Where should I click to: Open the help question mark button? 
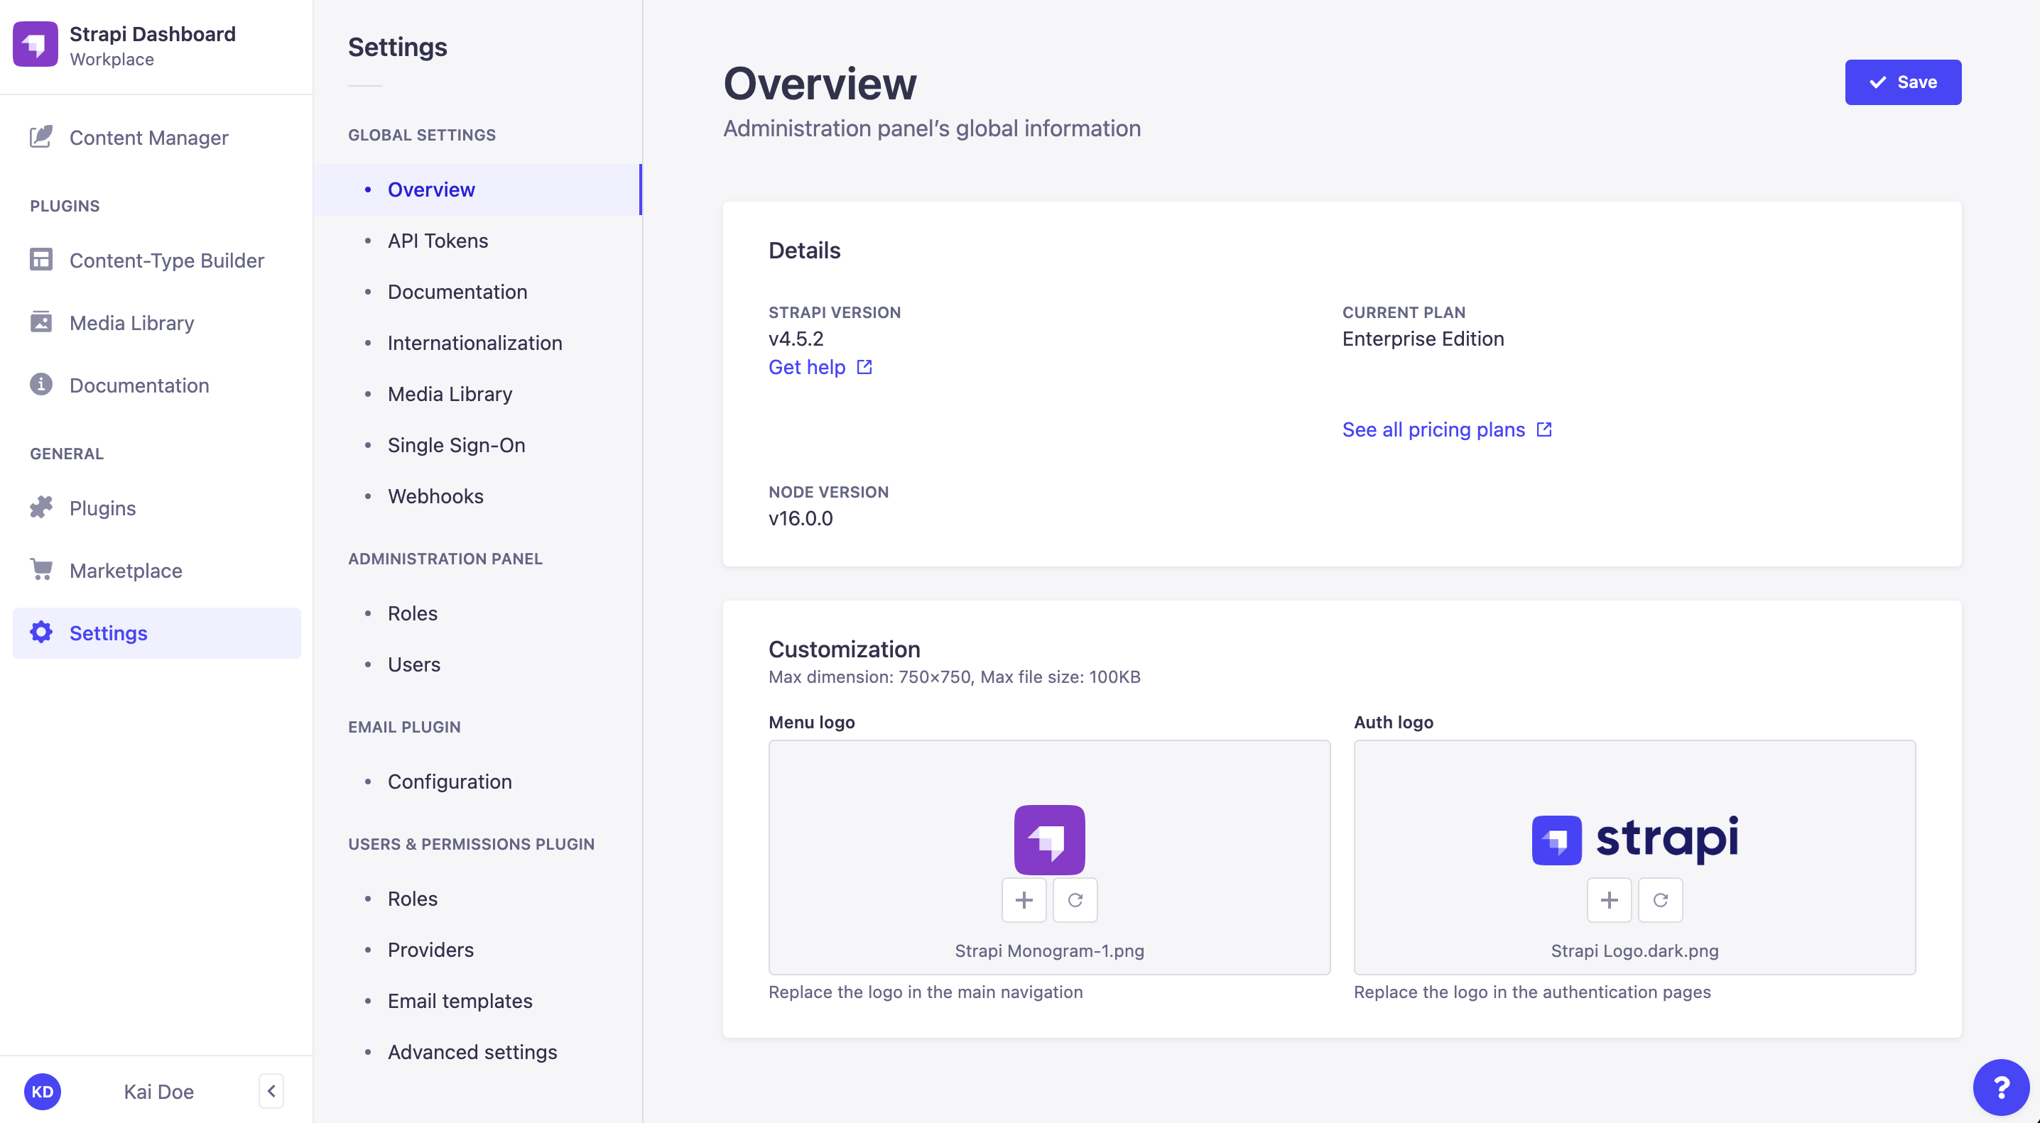tap(2001, 1087)
